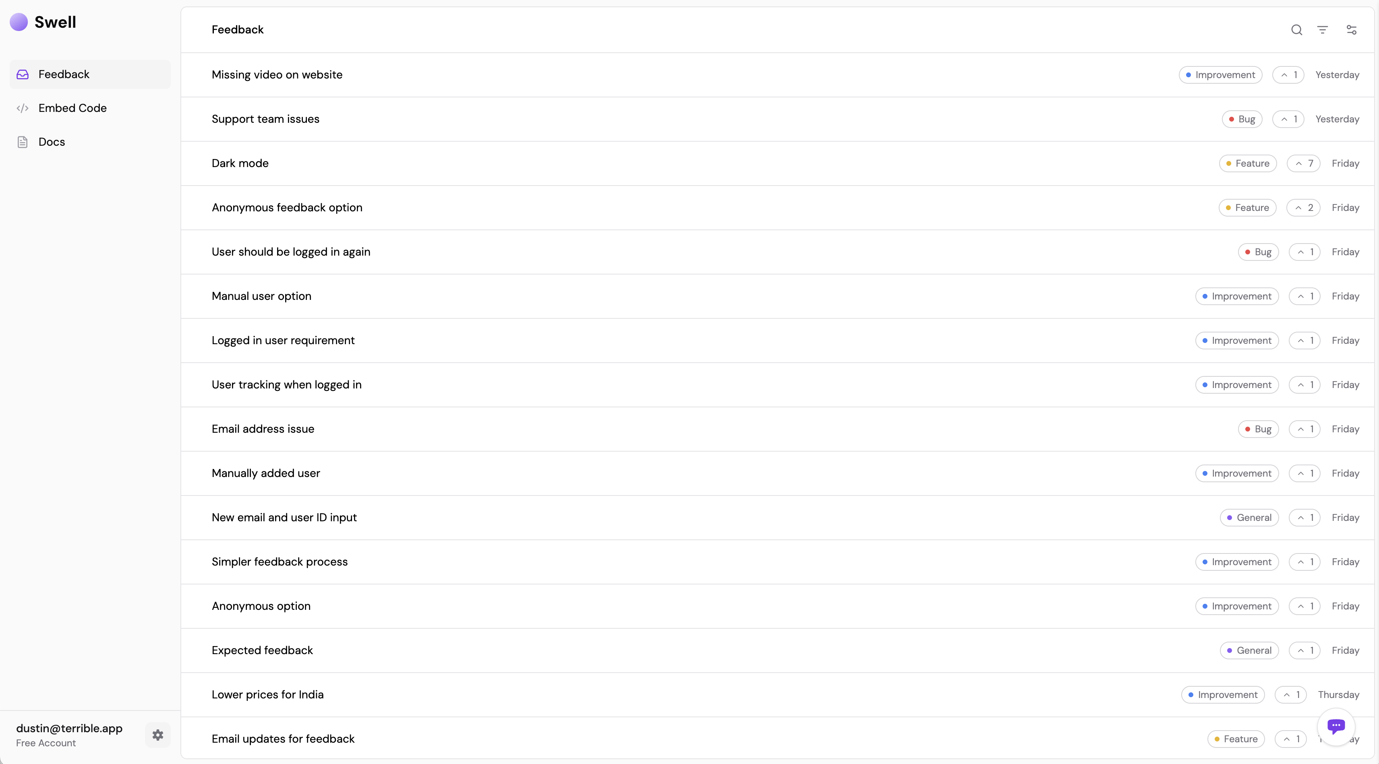Toggle upvote on Anonymous feedback option

click(1304, 207)
